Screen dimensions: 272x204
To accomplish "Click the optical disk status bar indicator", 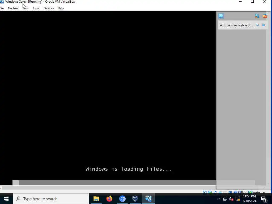I will [210, 192].
